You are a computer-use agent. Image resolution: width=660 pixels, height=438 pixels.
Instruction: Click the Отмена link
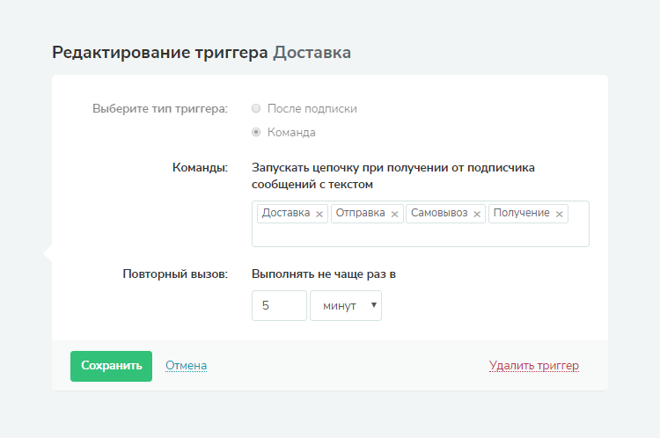tap(186, 366)
